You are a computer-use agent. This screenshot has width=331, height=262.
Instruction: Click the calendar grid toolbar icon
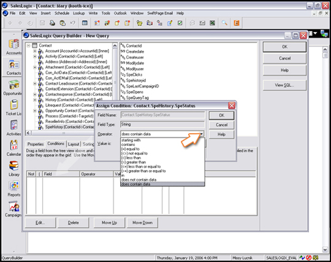point(85,23)
